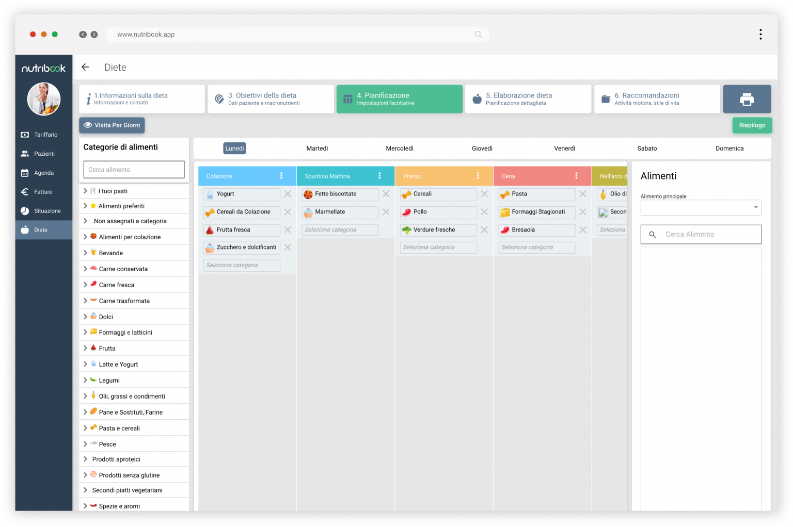Click the nutritionist profile picture
This screenshot has width=793, height=527.
coord(44,99)
